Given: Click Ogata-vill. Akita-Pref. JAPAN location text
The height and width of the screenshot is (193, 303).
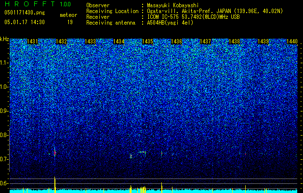Looking at the screenshot, I should [x=215, y=11].
